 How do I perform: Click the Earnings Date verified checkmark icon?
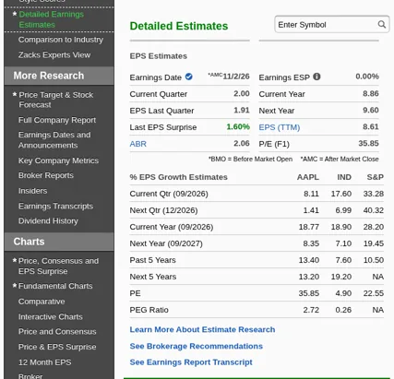pyautogui.click(x=189, y=77)
